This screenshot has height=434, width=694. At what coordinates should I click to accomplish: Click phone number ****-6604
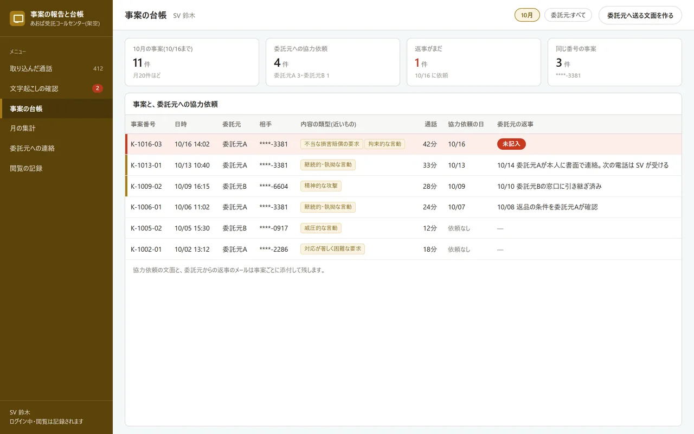tap(274, 186)
